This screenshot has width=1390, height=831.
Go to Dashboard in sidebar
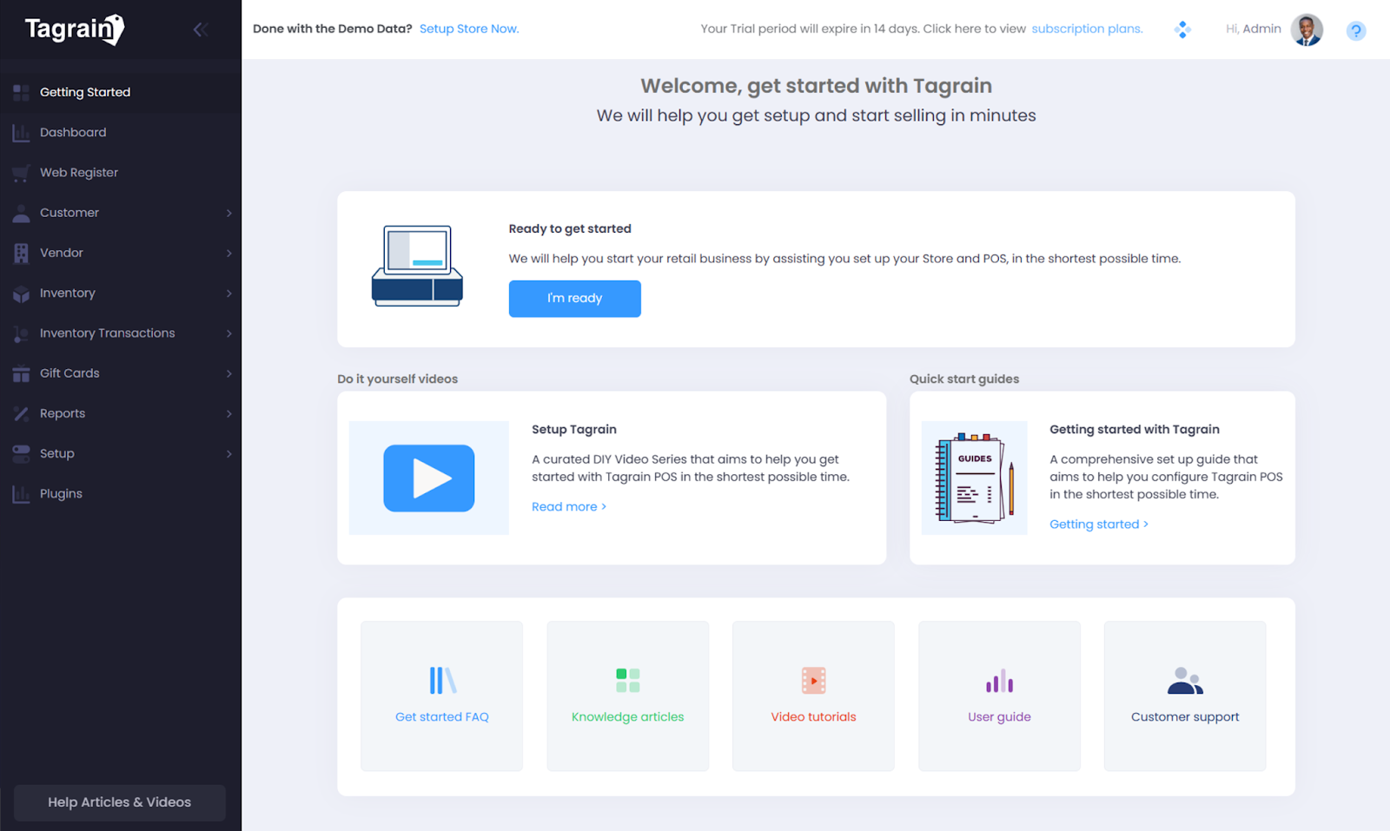tap(73, 133)
